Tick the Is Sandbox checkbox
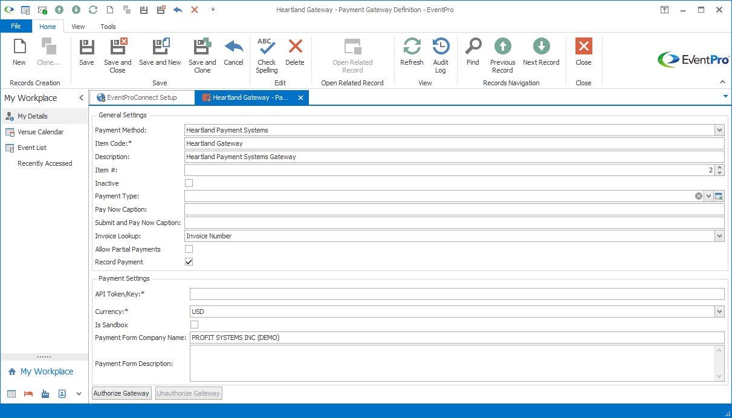Screen dimensions: 732x418 tap(194, 325)
